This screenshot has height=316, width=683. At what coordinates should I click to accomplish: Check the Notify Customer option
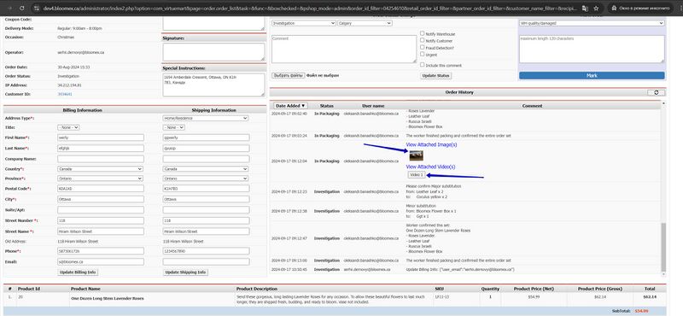423,40
